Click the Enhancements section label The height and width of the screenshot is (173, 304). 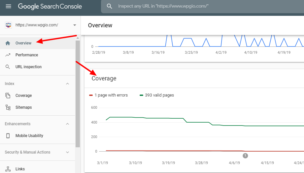coord(17,124)
